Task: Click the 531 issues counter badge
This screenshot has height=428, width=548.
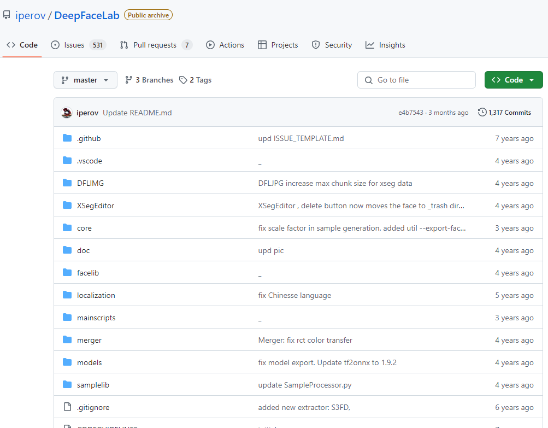Action: (98, 45)
